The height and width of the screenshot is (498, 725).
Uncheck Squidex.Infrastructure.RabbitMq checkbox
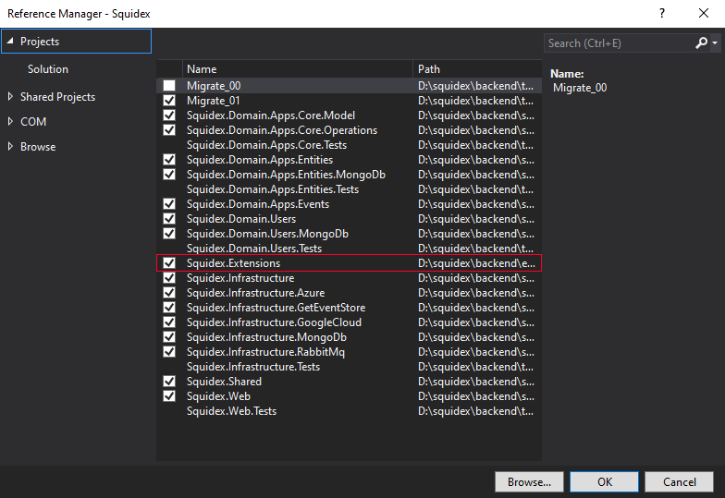point(169,351)
